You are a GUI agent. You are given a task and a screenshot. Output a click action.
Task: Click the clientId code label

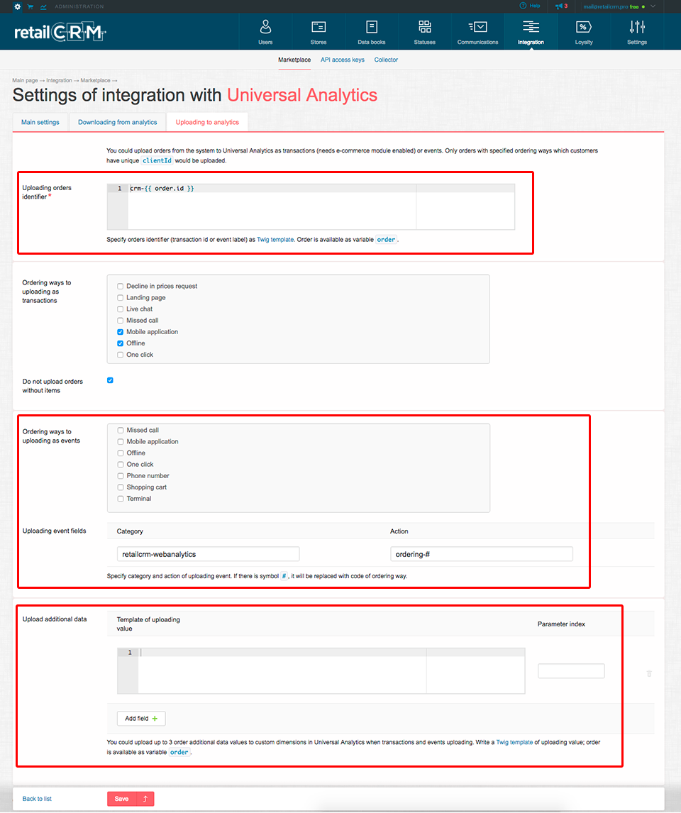[157, 161]
